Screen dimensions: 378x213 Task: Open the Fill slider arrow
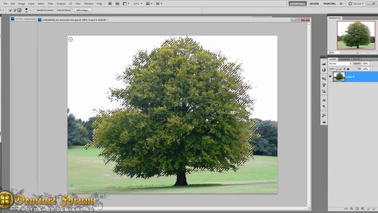click(371, 69)
